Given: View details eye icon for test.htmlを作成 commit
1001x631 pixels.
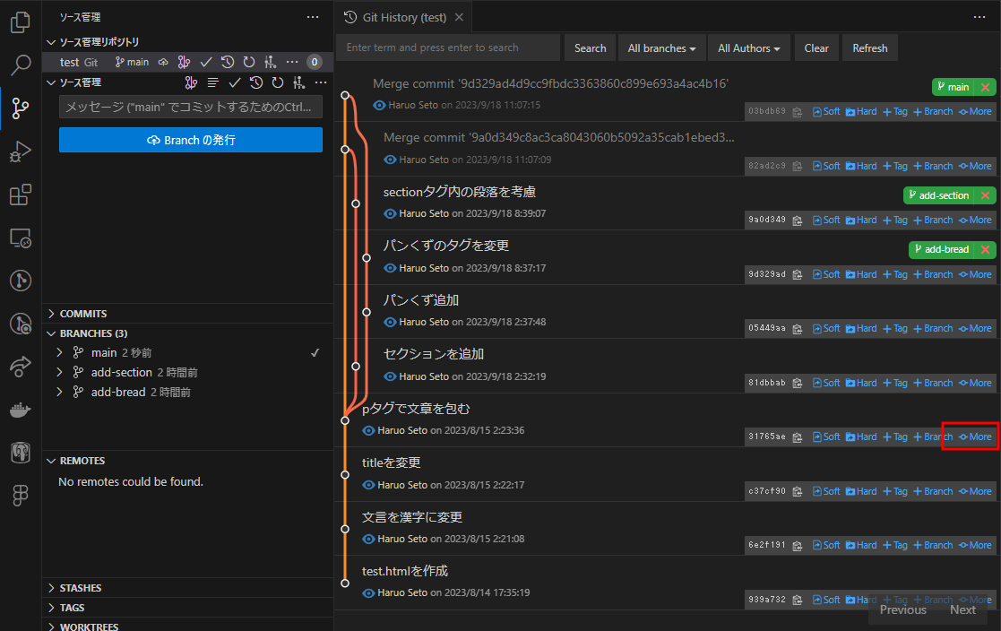Looking at the screenshot, I should [368, 592].
